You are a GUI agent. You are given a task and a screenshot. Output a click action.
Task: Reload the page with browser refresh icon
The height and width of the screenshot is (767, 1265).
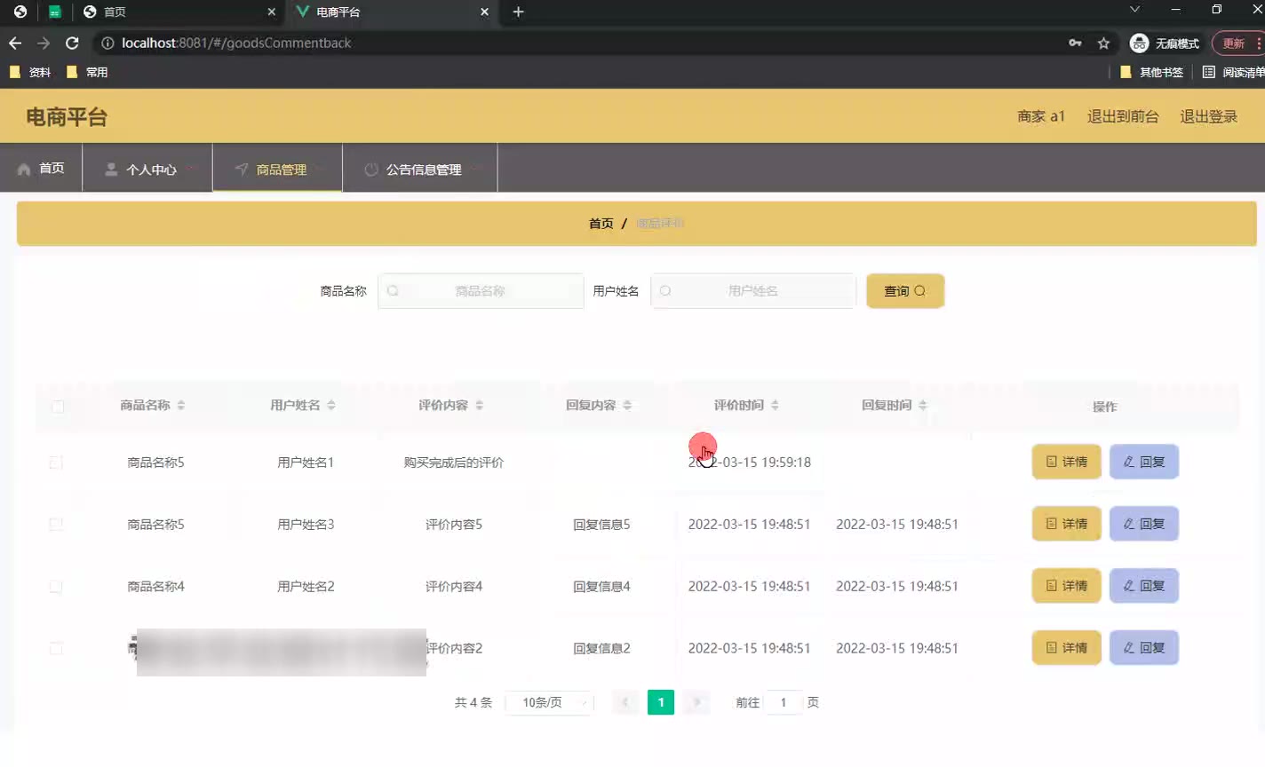pyautogui.click(x=73, y=43)
